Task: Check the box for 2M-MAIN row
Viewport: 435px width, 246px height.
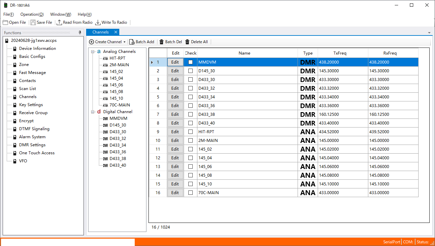Action: tap(190, 141)
